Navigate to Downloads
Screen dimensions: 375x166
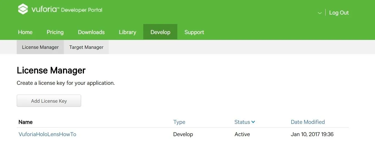click(x=91, y=32)
